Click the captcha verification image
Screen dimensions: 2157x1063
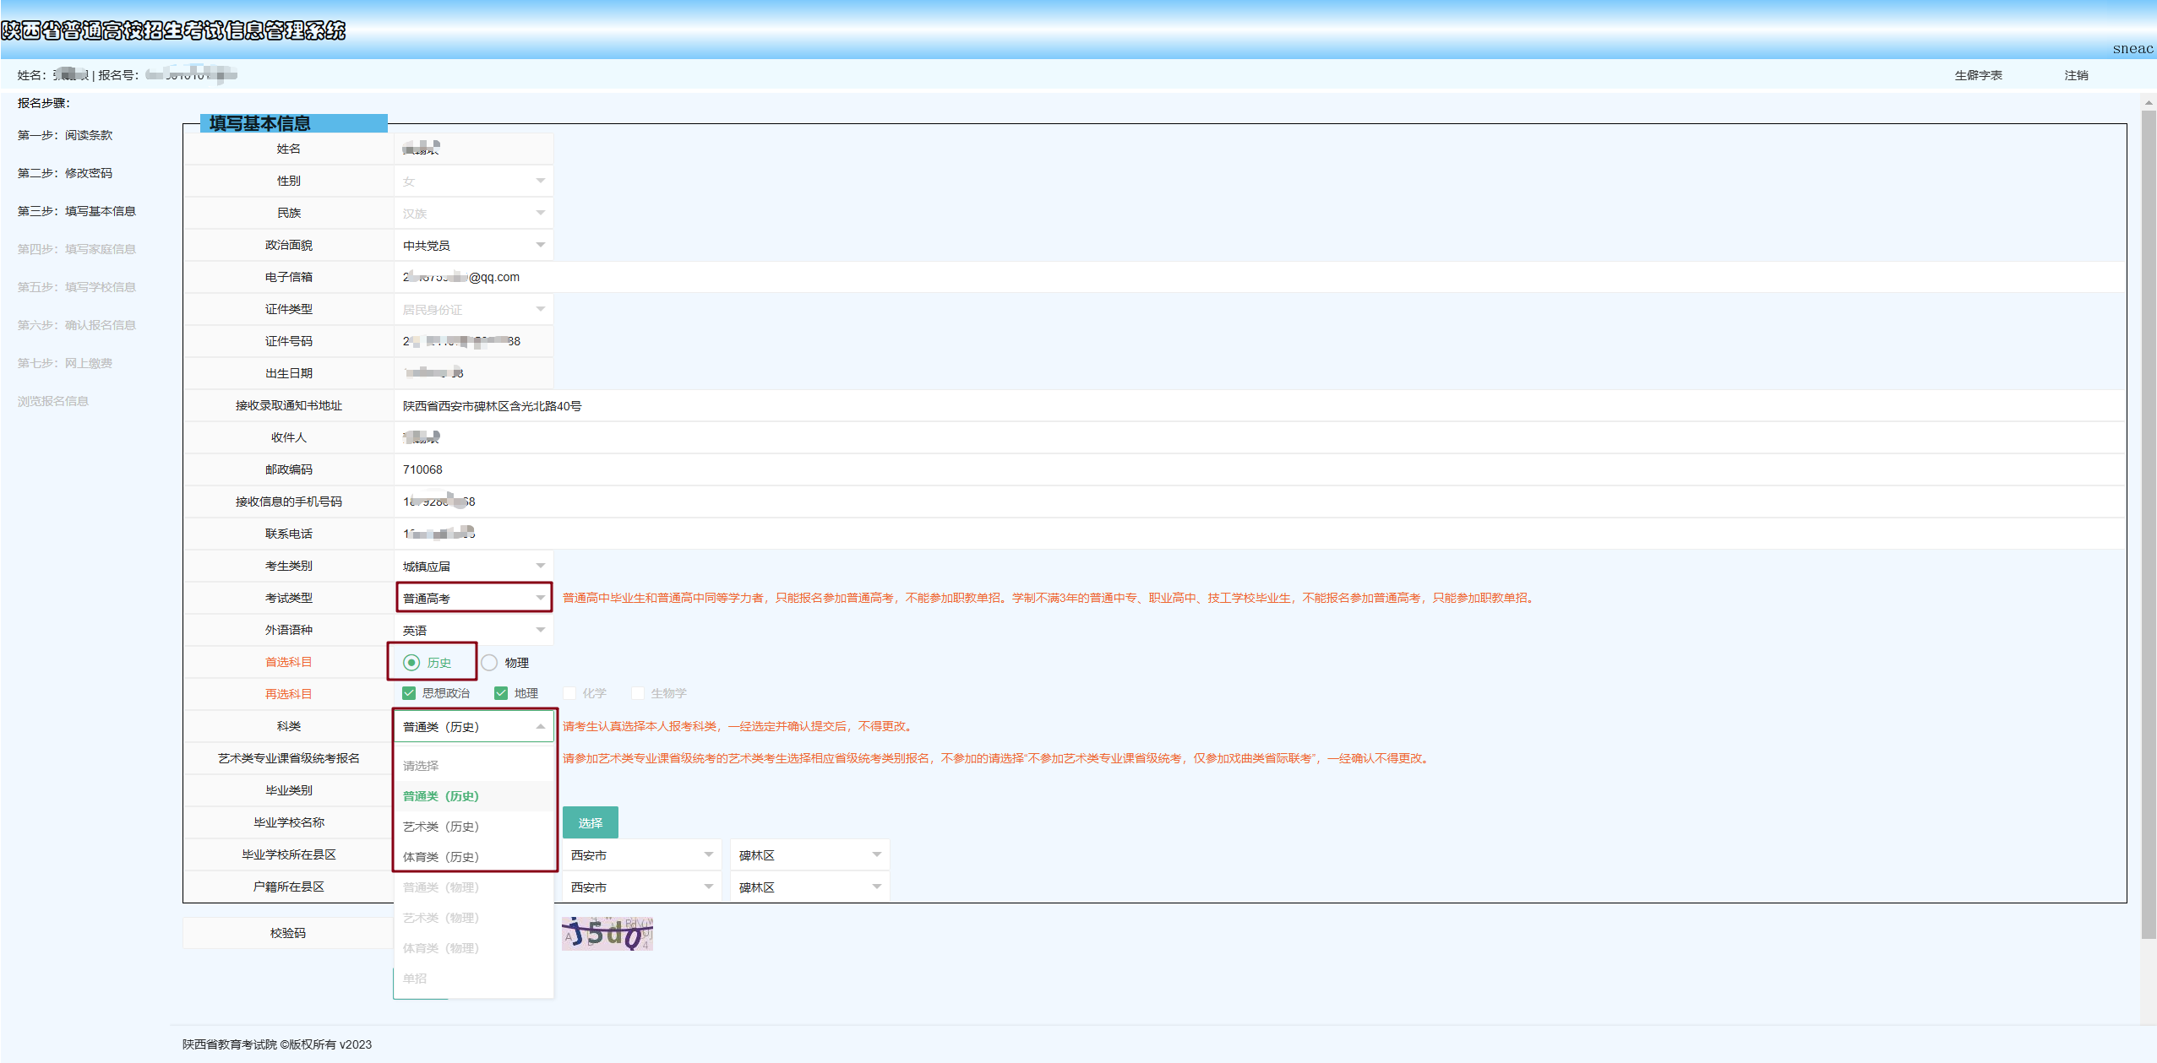607,933
